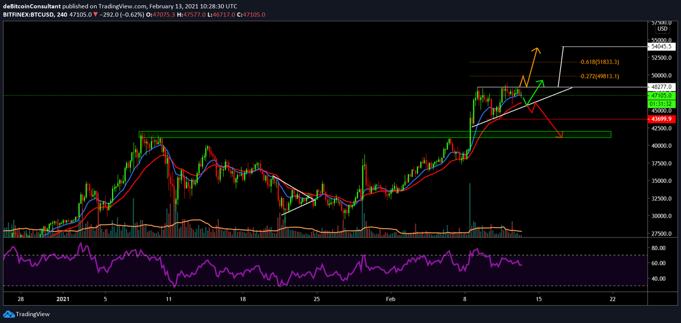This screenshot has width=681, height=323.
Task: Click the -0.272(49813.1) Fibonacci label
Action: coord(599,77)
